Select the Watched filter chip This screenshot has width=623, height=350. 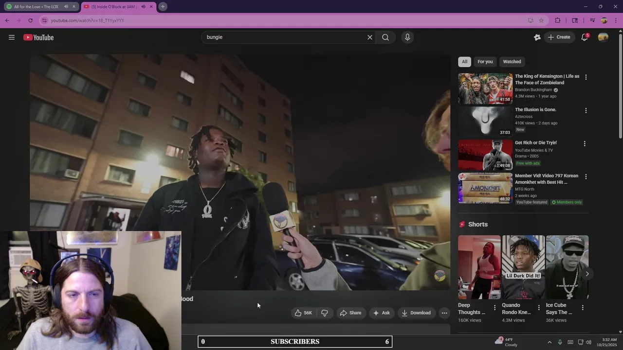512,62
